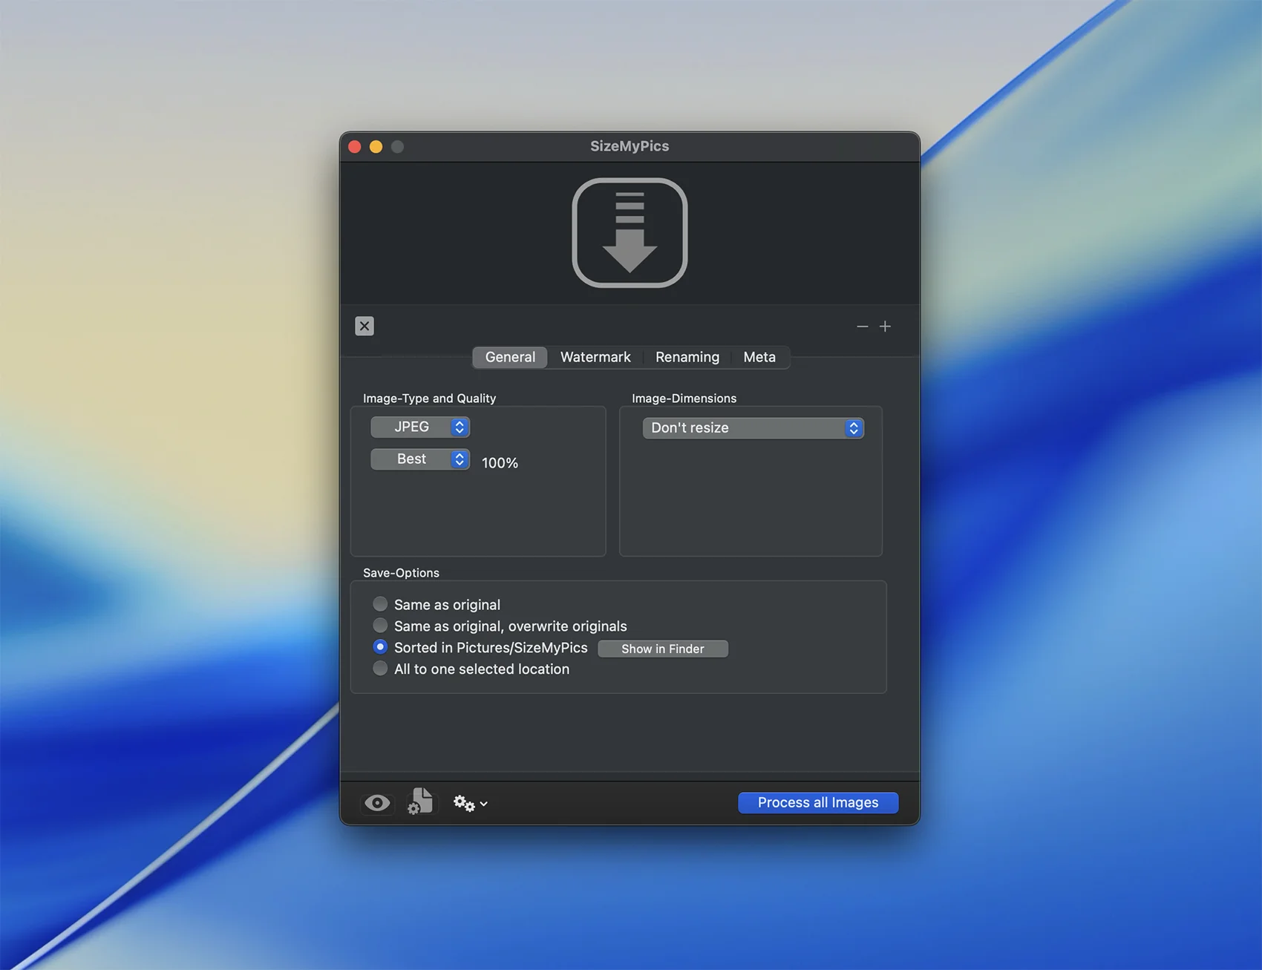Click the X box icon below drop zone
The width and height of the screenshot is (1262, 970).
(x=364, y=326)
